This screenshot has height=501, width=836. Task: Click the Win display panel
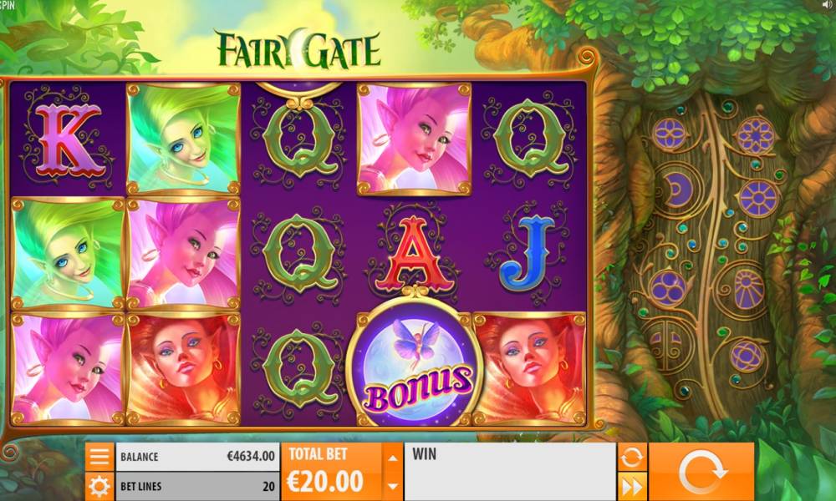click(x=510, y=472)
